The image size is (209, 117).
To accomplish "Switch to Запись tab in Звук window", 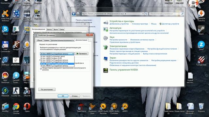I will [x=49, y=30].
